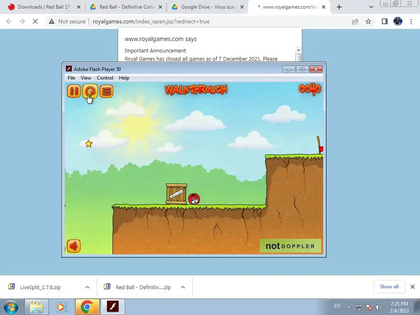The image size is (420, 315).
Task: Switch to Red Ball Definitive Collection tab
Action: (126, 7)
